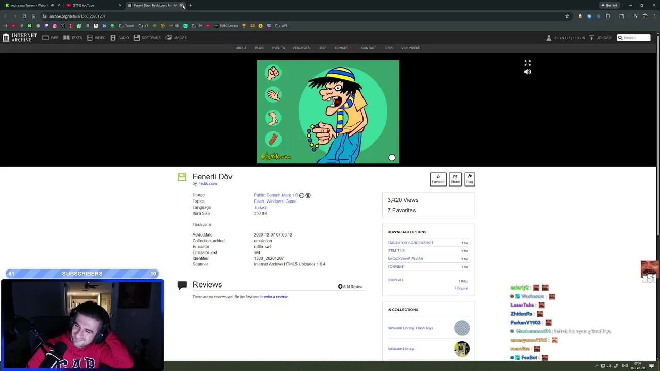Open the Public Domain Mark 1.0 link
Viewport: 660px width, 371px height.
pos(276,195)
